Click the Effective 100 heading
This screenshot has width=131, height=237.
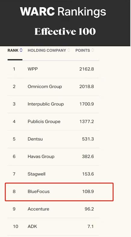click(65, 32)
